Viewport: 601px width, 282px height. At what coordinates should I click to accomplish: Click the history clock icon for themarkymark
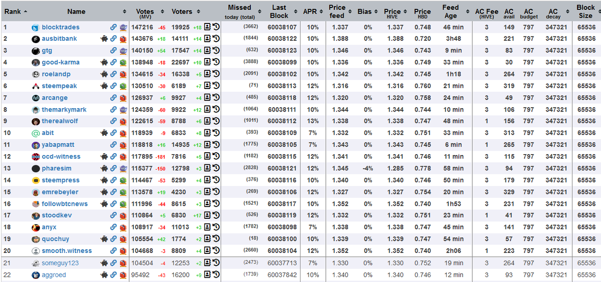pos(216,109)
